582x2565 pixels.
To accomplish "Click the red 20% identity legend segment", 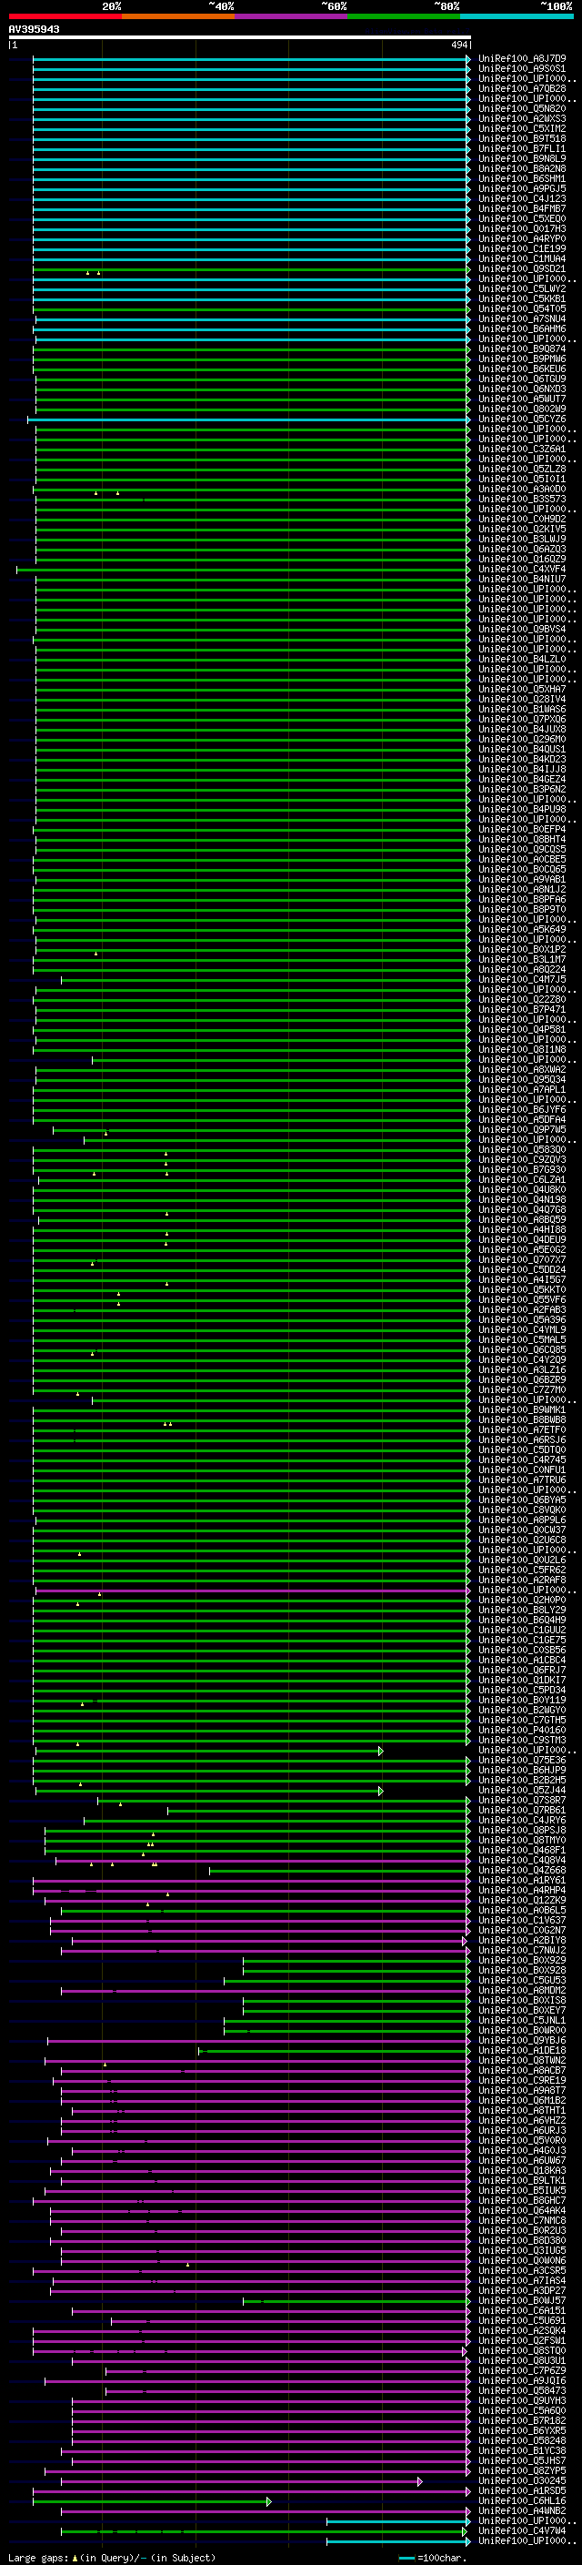I will coord(65,16).
